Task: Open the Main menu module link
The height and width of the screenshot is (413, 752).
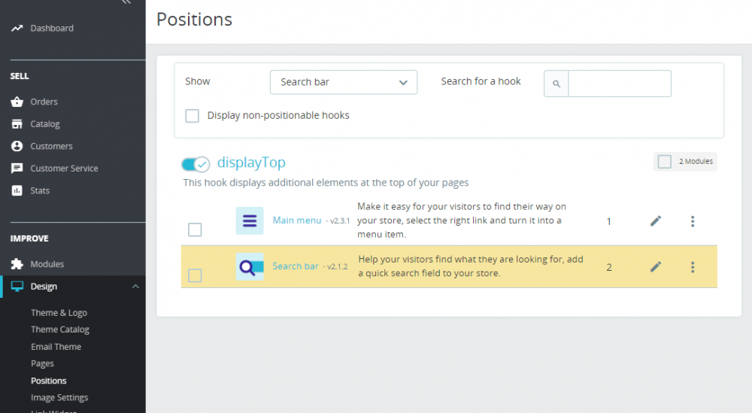Action: [297, 220]
